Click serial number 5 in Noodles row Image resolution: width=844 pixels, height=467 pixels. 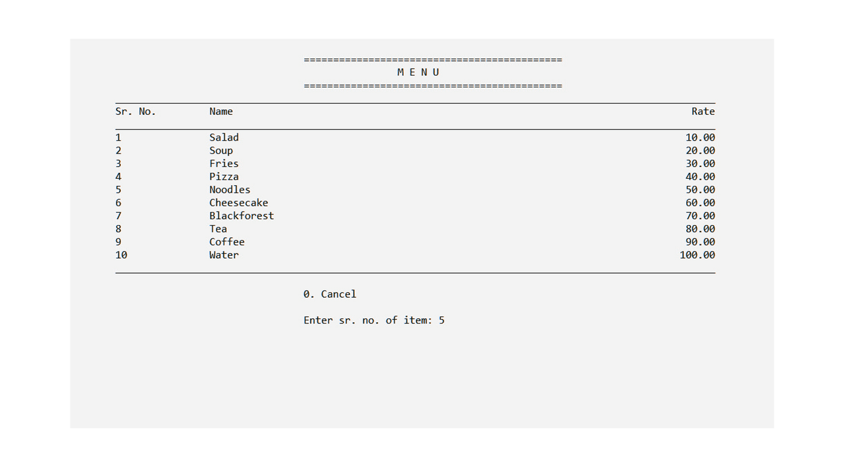pyautogui.click(x=118, y=190)
